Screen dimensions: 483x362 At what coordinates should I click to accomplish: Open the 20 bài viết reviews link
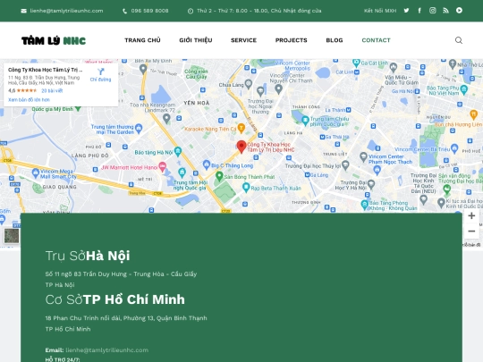52,90
